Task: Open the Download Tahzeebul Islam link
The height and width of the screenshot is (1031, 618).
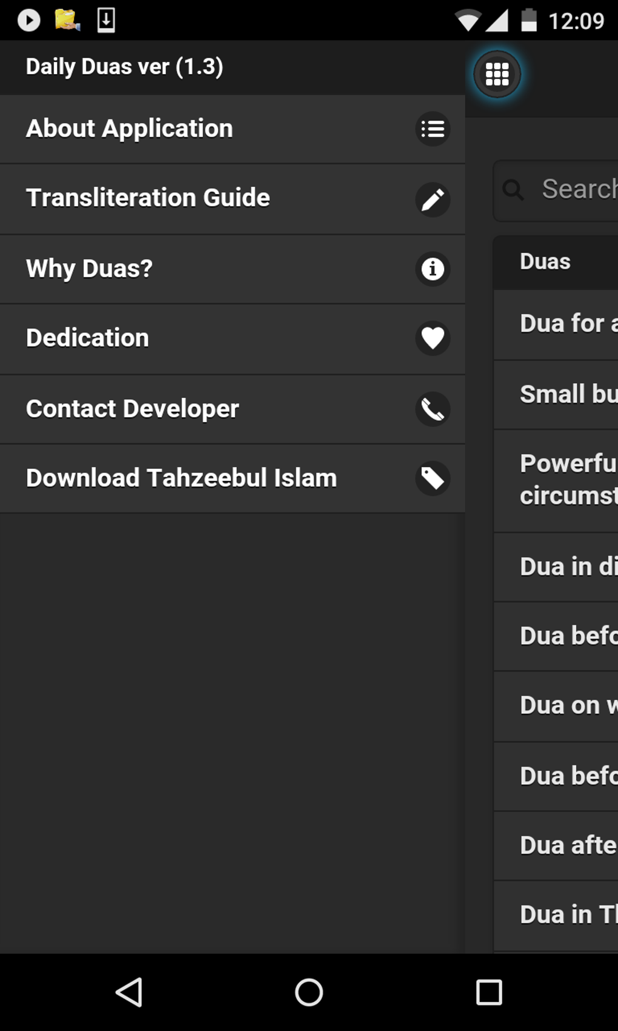Action: pyautogui.click(x=181, y=478)
